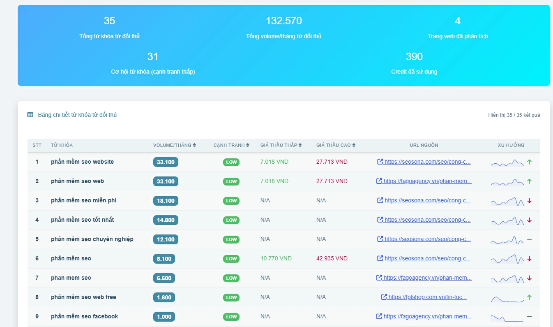Open the fagoagency.vn link for phan mem seo
This screenshot has width=553, height=327.
tap(427, 278)
